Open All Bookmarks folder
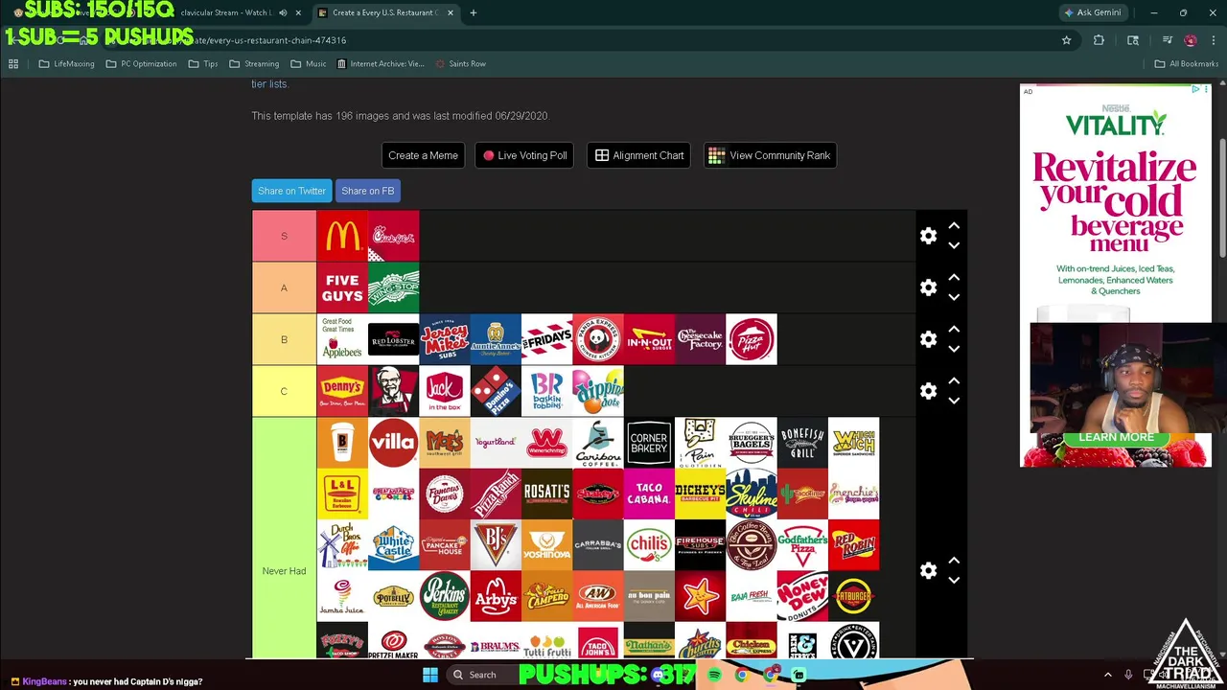This screenshot has height=690, width=1227. pyautogui.click(x=1187, y=64)
